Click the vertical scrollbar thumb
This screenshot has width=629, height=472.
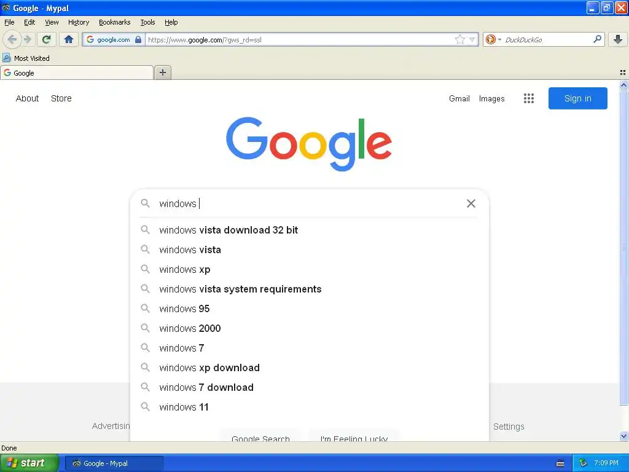coord(623,248)
